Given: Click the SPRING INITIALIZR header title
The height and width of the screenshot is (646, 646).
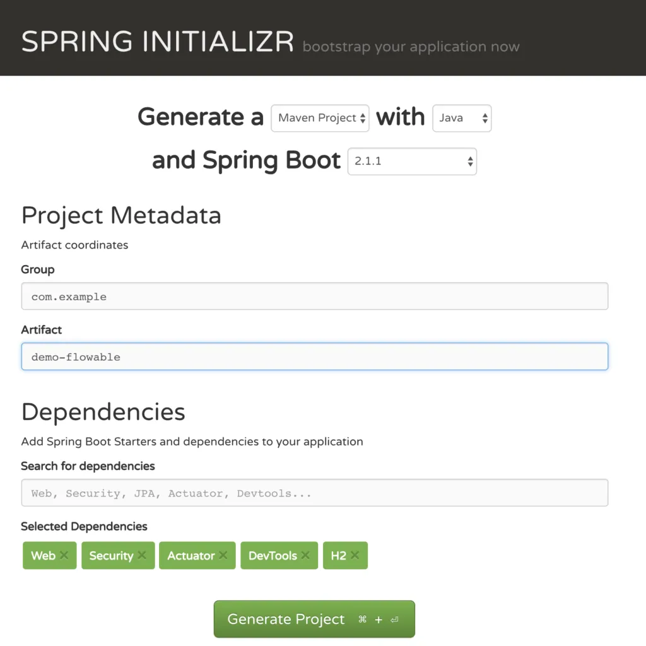Looking at the screenshot, I should (x=158, y=42).
